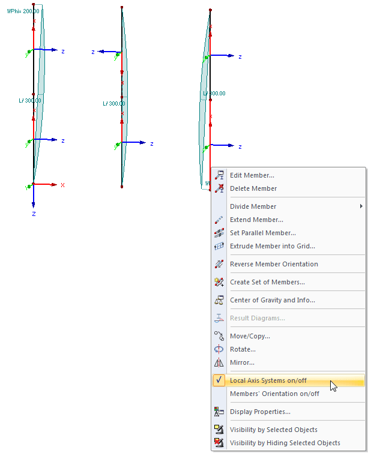The height and width of the screenshot is (453, 368).
Task: Click the Visibility by Hiding Selected Objects icon
Action: click(219, 443)
